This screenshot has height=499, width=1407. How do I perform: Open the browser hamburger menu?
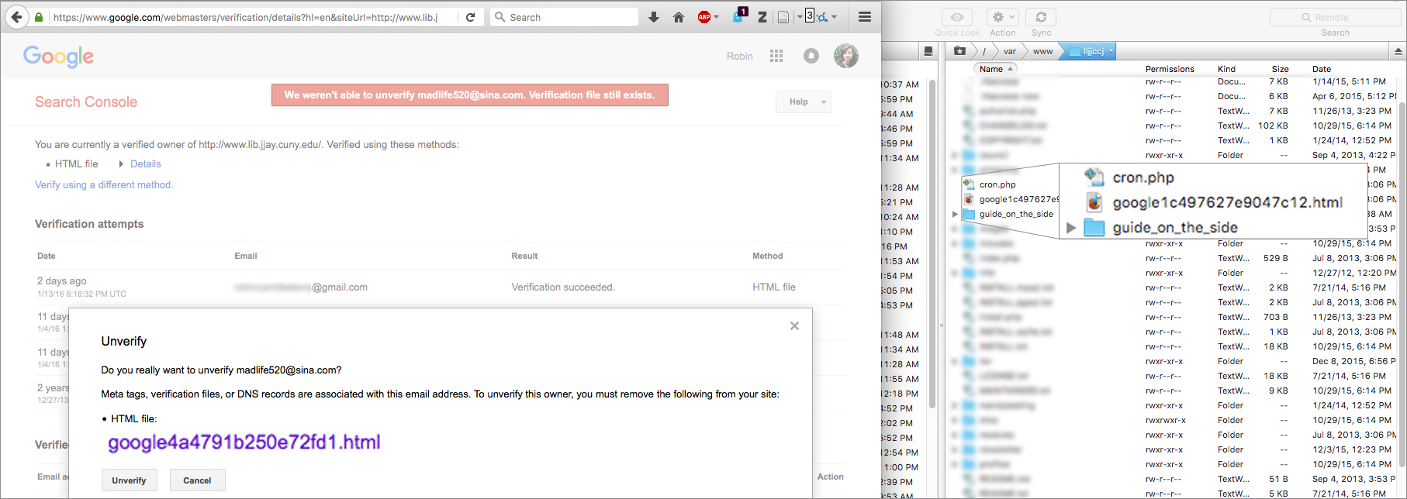tap(865, 17)
